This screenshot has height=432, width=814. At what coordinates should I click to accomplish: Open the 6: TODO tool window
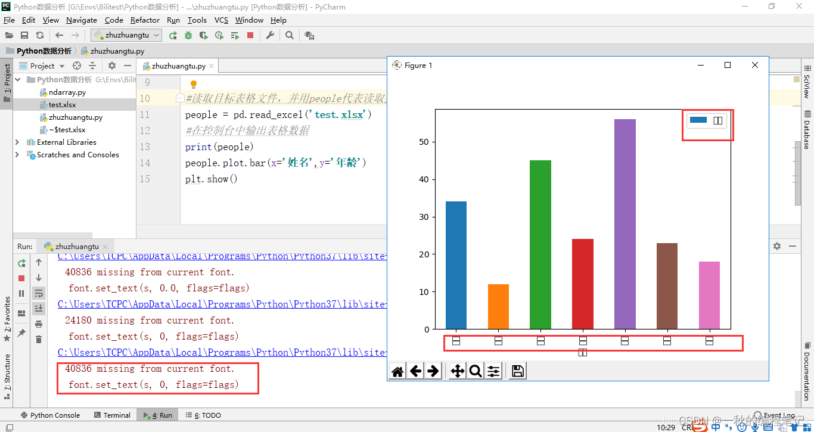[x=203, y=415]
